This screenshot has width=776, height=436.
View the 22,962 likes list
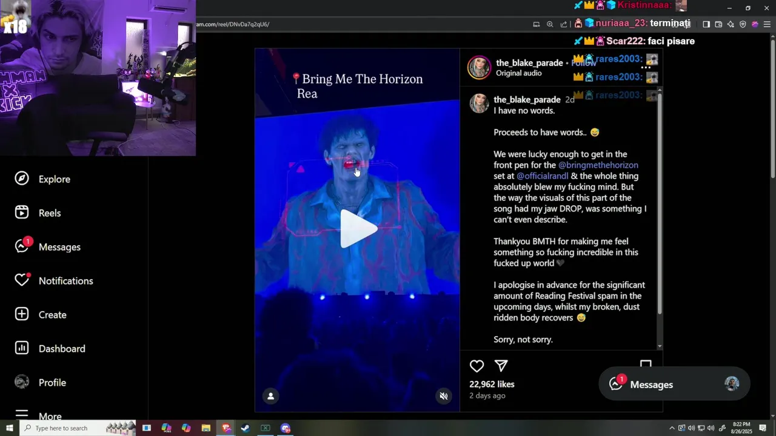pos(492,384)
